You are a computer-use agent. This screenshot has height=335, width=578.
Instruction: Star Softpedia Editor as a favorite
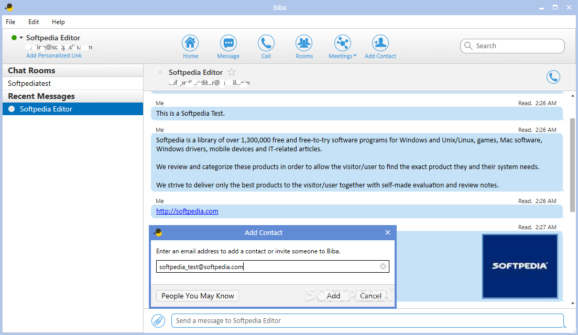[232, 72]
